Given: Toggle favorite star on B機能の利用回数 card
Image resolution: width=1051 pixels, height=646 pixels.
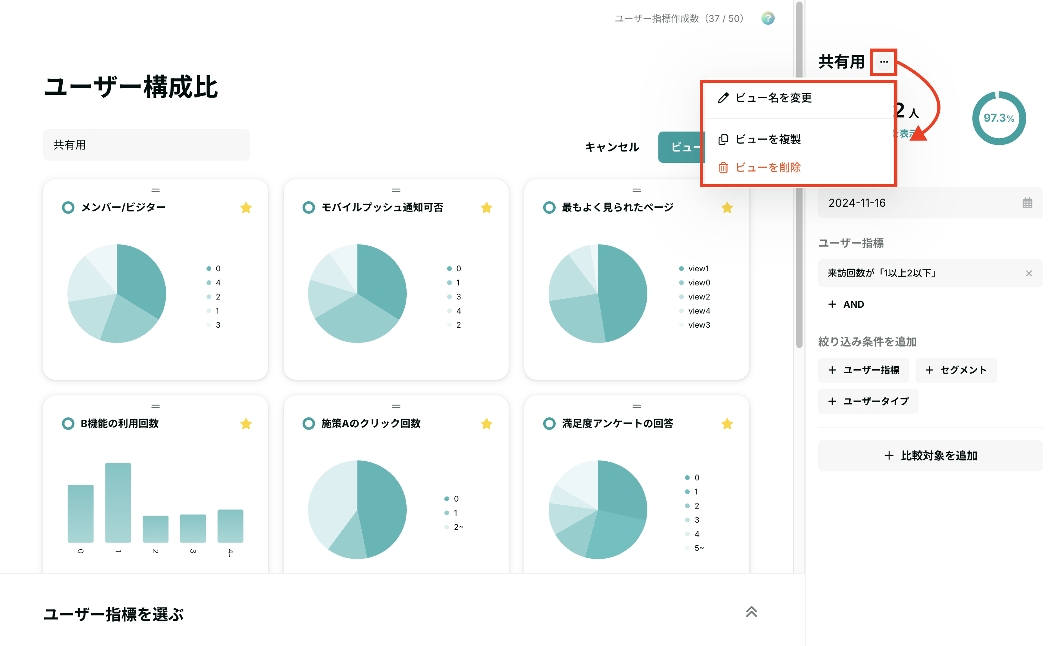Looking at the screenshot, I should pos(246,424).
